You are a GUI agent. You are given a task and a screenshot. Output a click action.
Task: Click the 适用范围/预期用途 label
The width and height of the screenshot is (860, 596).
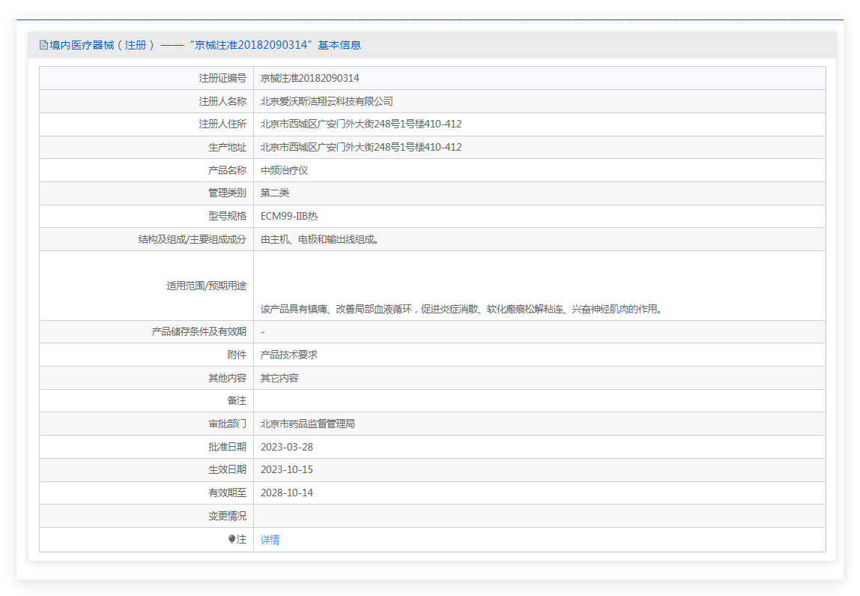tap(207, 286)
